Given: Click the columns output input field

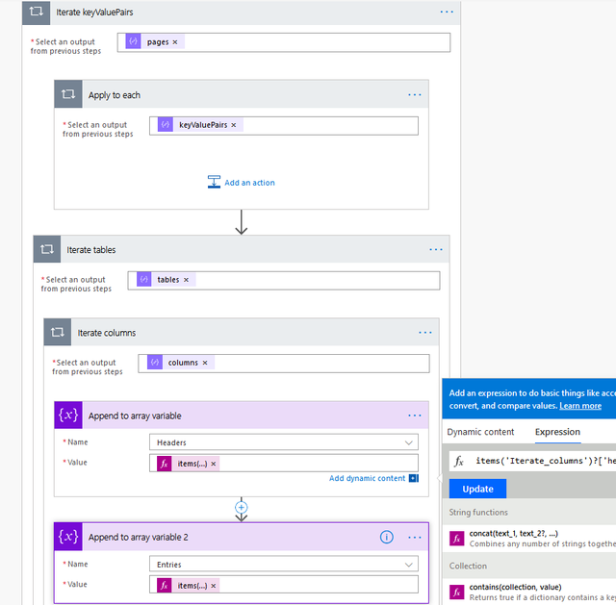Looking at the screenshot, I should [284, 364].
